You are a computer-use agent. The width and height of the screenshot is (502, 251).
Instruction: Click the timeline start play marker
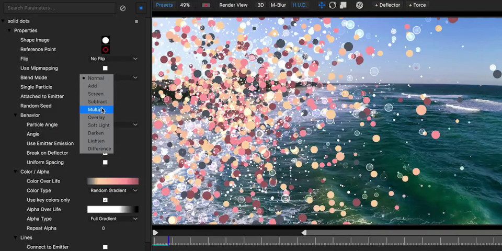click(155, 232)
